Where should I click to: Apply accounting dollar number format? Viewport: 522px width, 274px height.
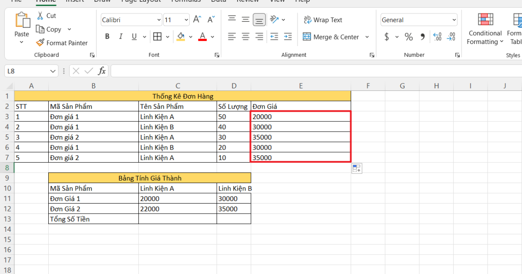click(387, 37)
